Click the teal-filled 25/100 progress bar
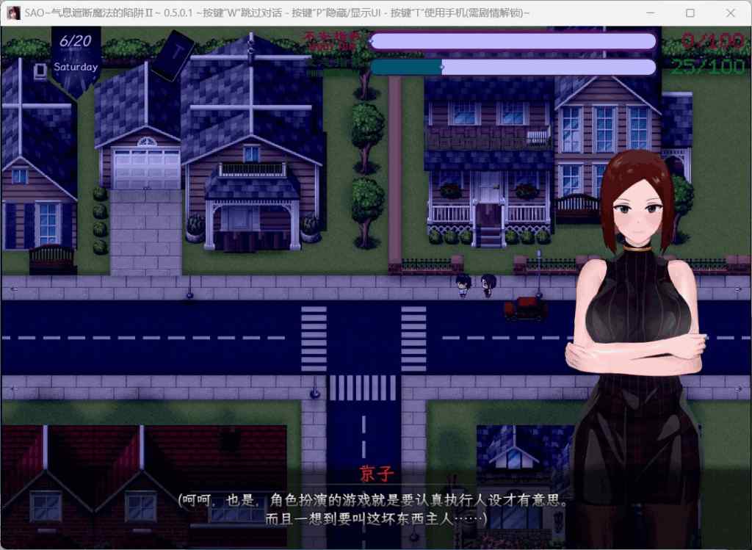 coord(408,67)
